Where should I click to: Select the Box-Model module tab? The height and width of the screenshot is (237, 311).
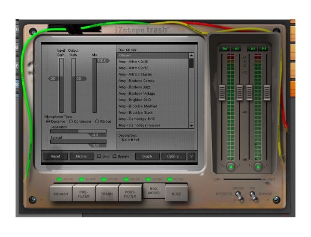[x=154, y=190]
